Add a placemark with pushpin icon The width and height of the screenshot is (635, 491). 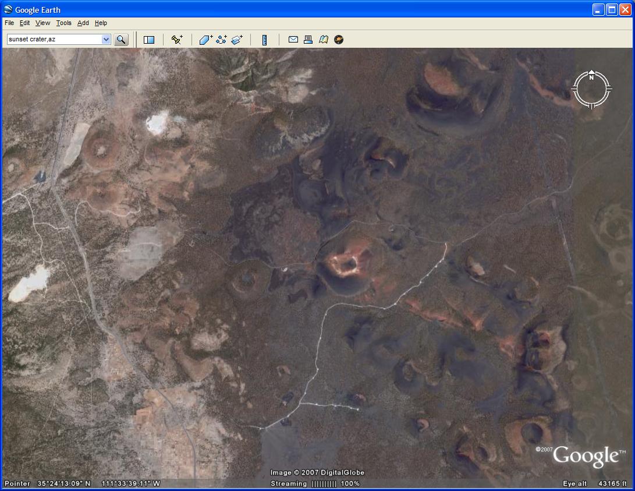pyautogui.click(x=177, y=40)
